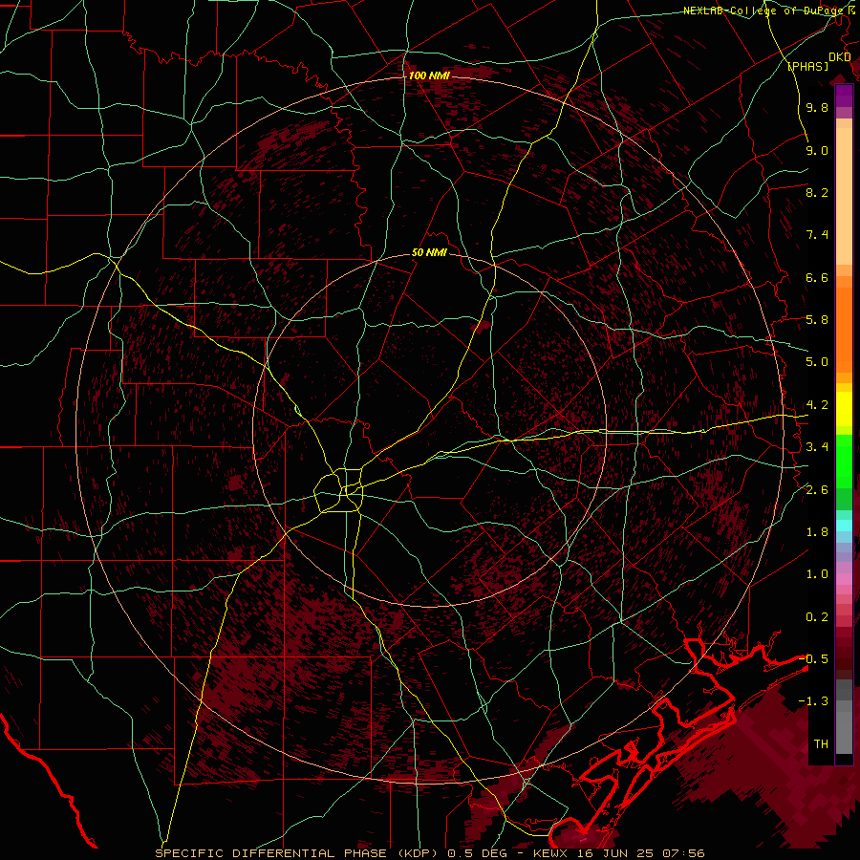
Task: Pick the pink segment of the color scale
Action: pyautogui.click(x=844, y=579)
